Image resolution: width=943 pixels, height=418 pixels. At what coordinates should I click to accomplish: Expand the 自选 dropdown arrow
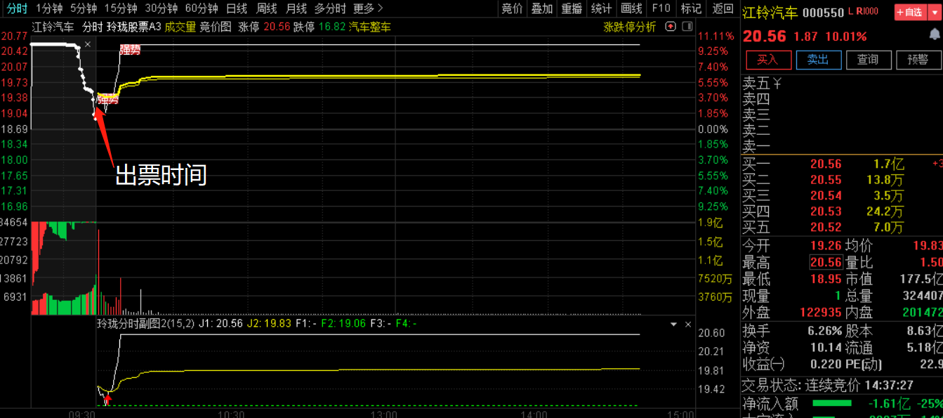[x=935, y=13]
